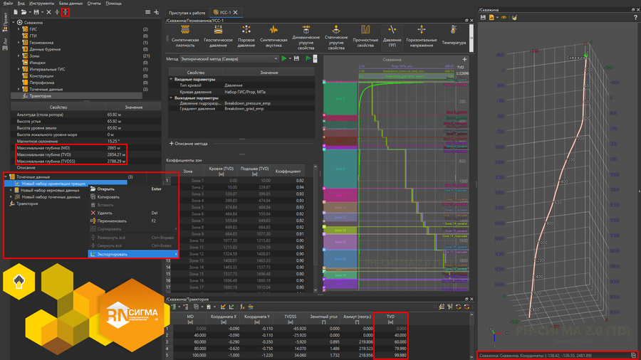This screenshot has width=641, height=360.
Task: Select the Траектория item in project tree
Action: click(40, 95)
